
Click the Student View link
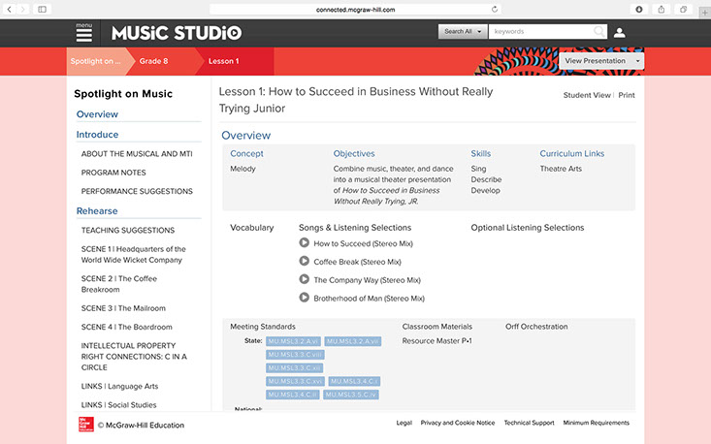[x=587, y=95]
